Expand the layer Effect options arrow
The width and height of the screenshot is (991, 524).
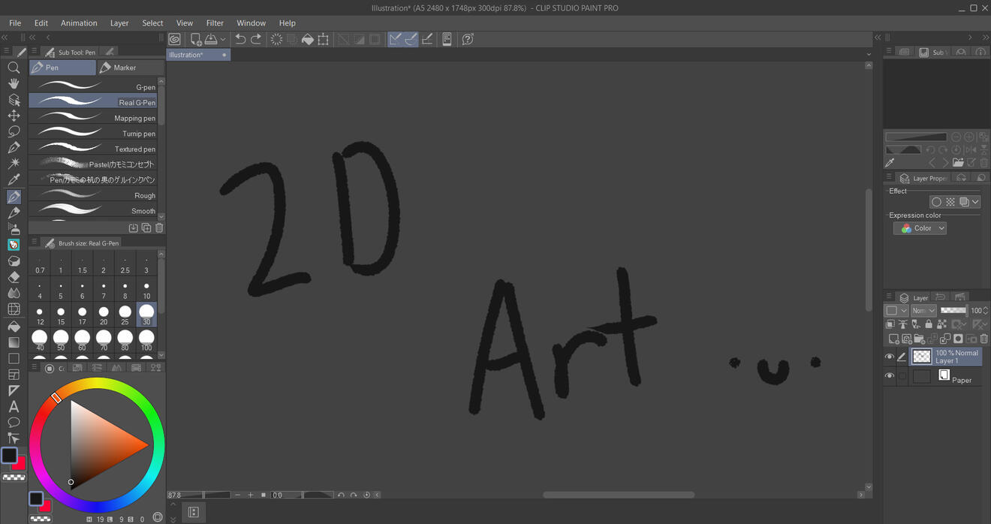pyautogui.click(x=975, y=202)
